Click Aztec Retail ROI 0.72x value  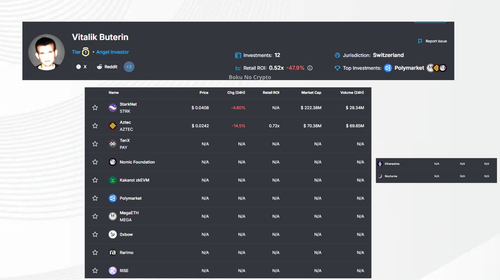click(274, 126)
